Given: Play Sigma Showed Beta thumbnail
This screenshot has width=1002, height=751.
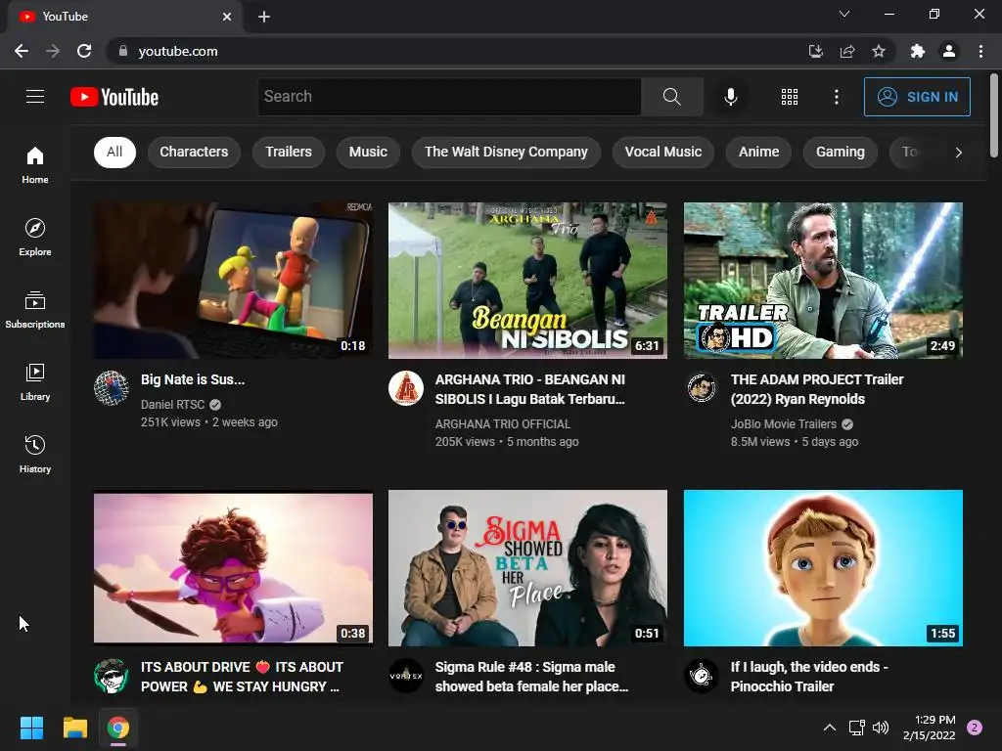Looking at the screenshot, I should [527, 568].
